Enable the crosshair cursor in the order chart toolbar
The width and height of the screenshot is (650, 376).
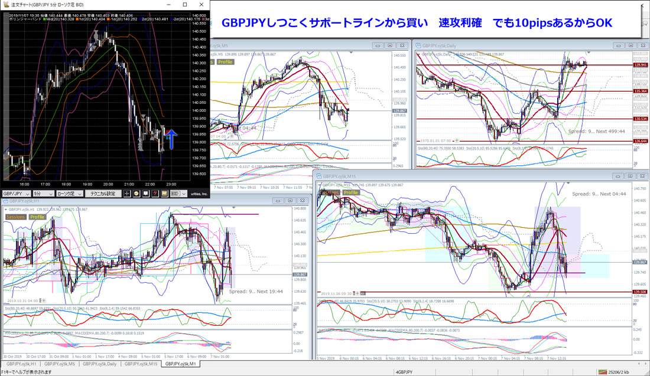pyautogui.click(x=127, y=194)
